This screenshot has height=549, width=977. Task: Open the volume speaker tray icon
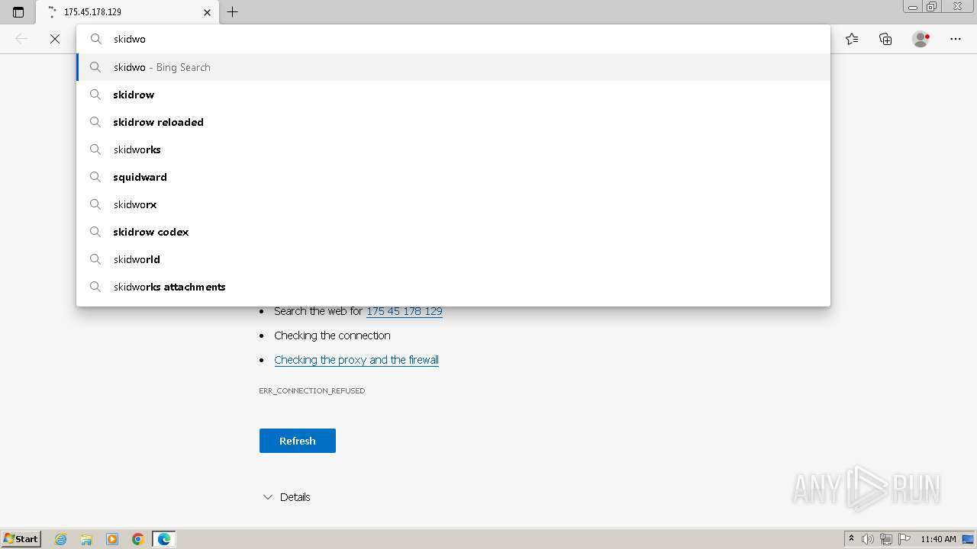[x=868, y=539]
